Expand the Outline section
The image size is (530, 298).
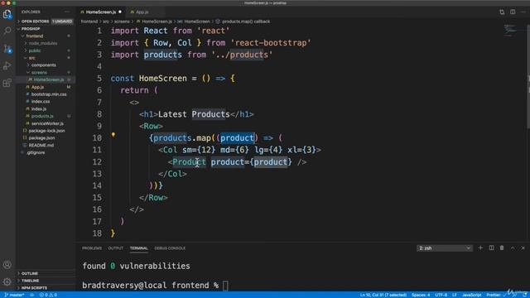coord(46,273)
